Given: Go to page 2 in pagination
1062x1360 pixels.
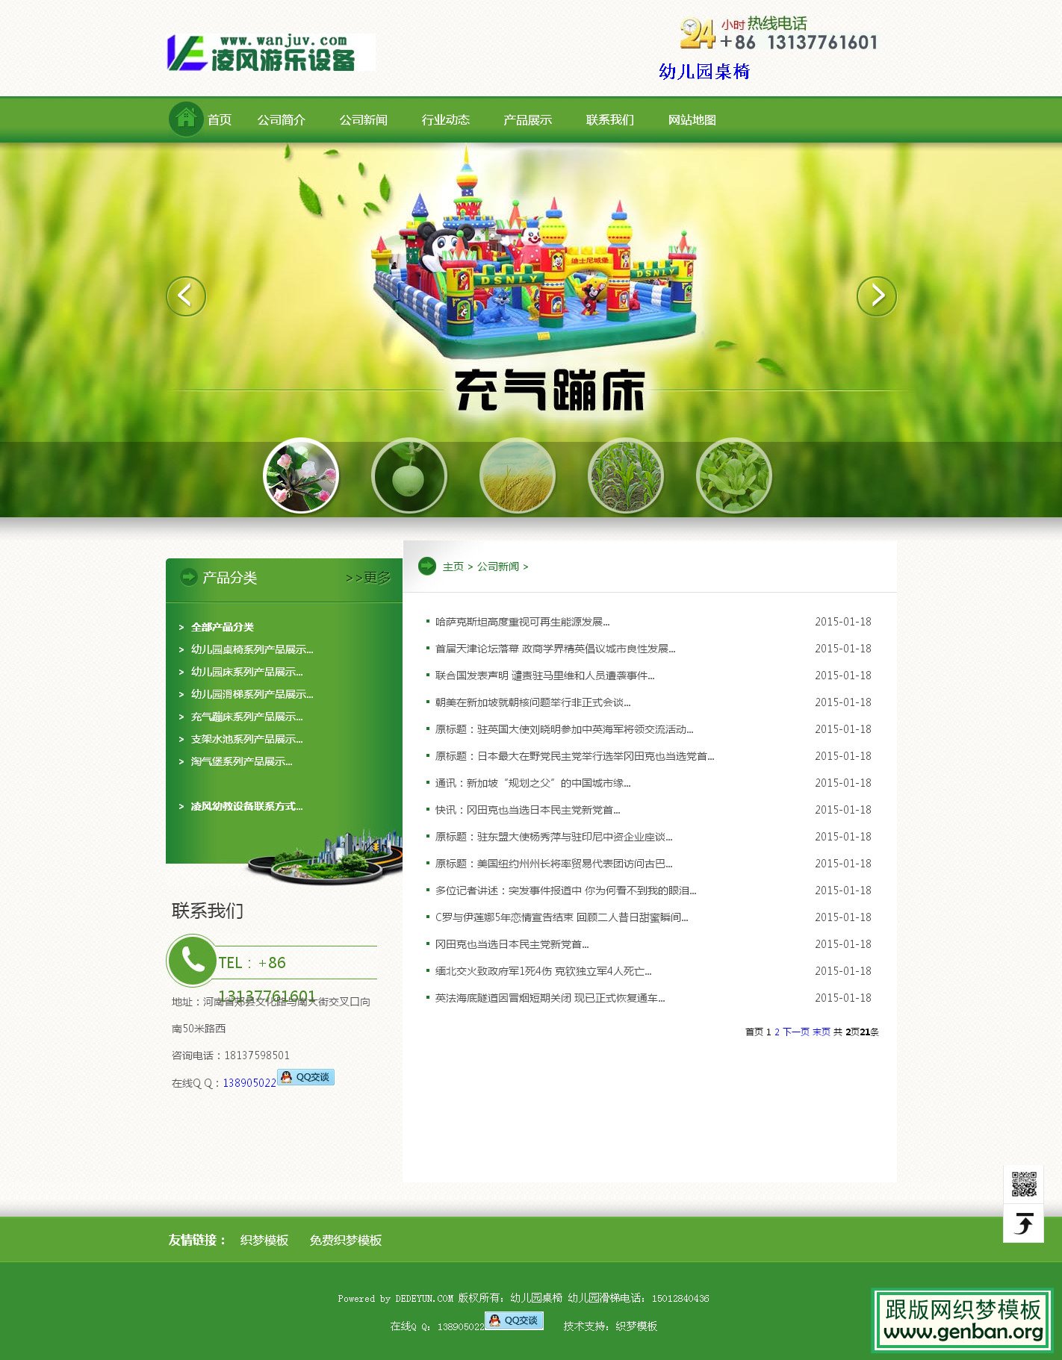Looking at the screenshot, I should click(777, 1032).
